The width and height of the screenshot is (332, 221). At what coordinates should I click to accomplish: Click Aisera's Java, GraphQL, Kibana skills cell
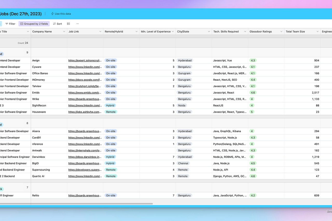(x=230, y=131)
